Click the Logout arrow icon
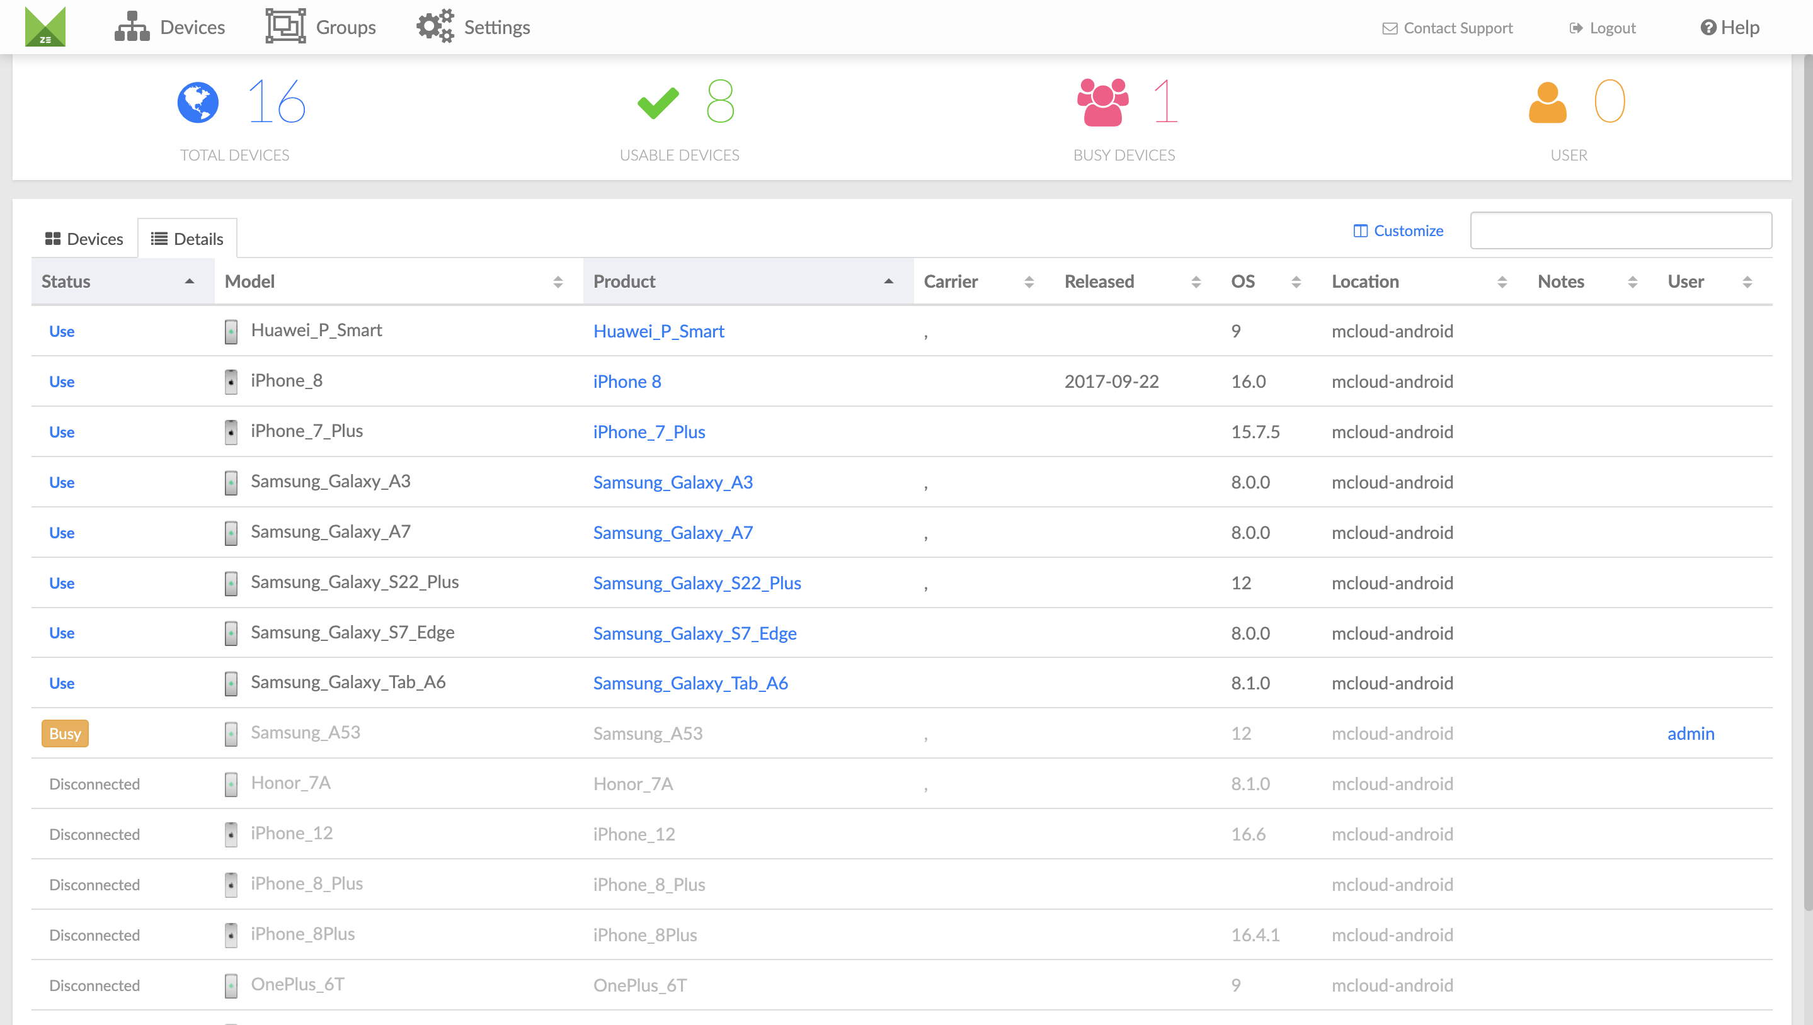 pyautogui.click(x=1576, y=28)
